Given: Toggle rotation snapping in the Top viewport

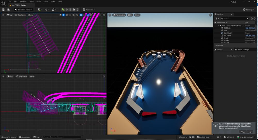Looking at the screenshot, I should [88, 15].
